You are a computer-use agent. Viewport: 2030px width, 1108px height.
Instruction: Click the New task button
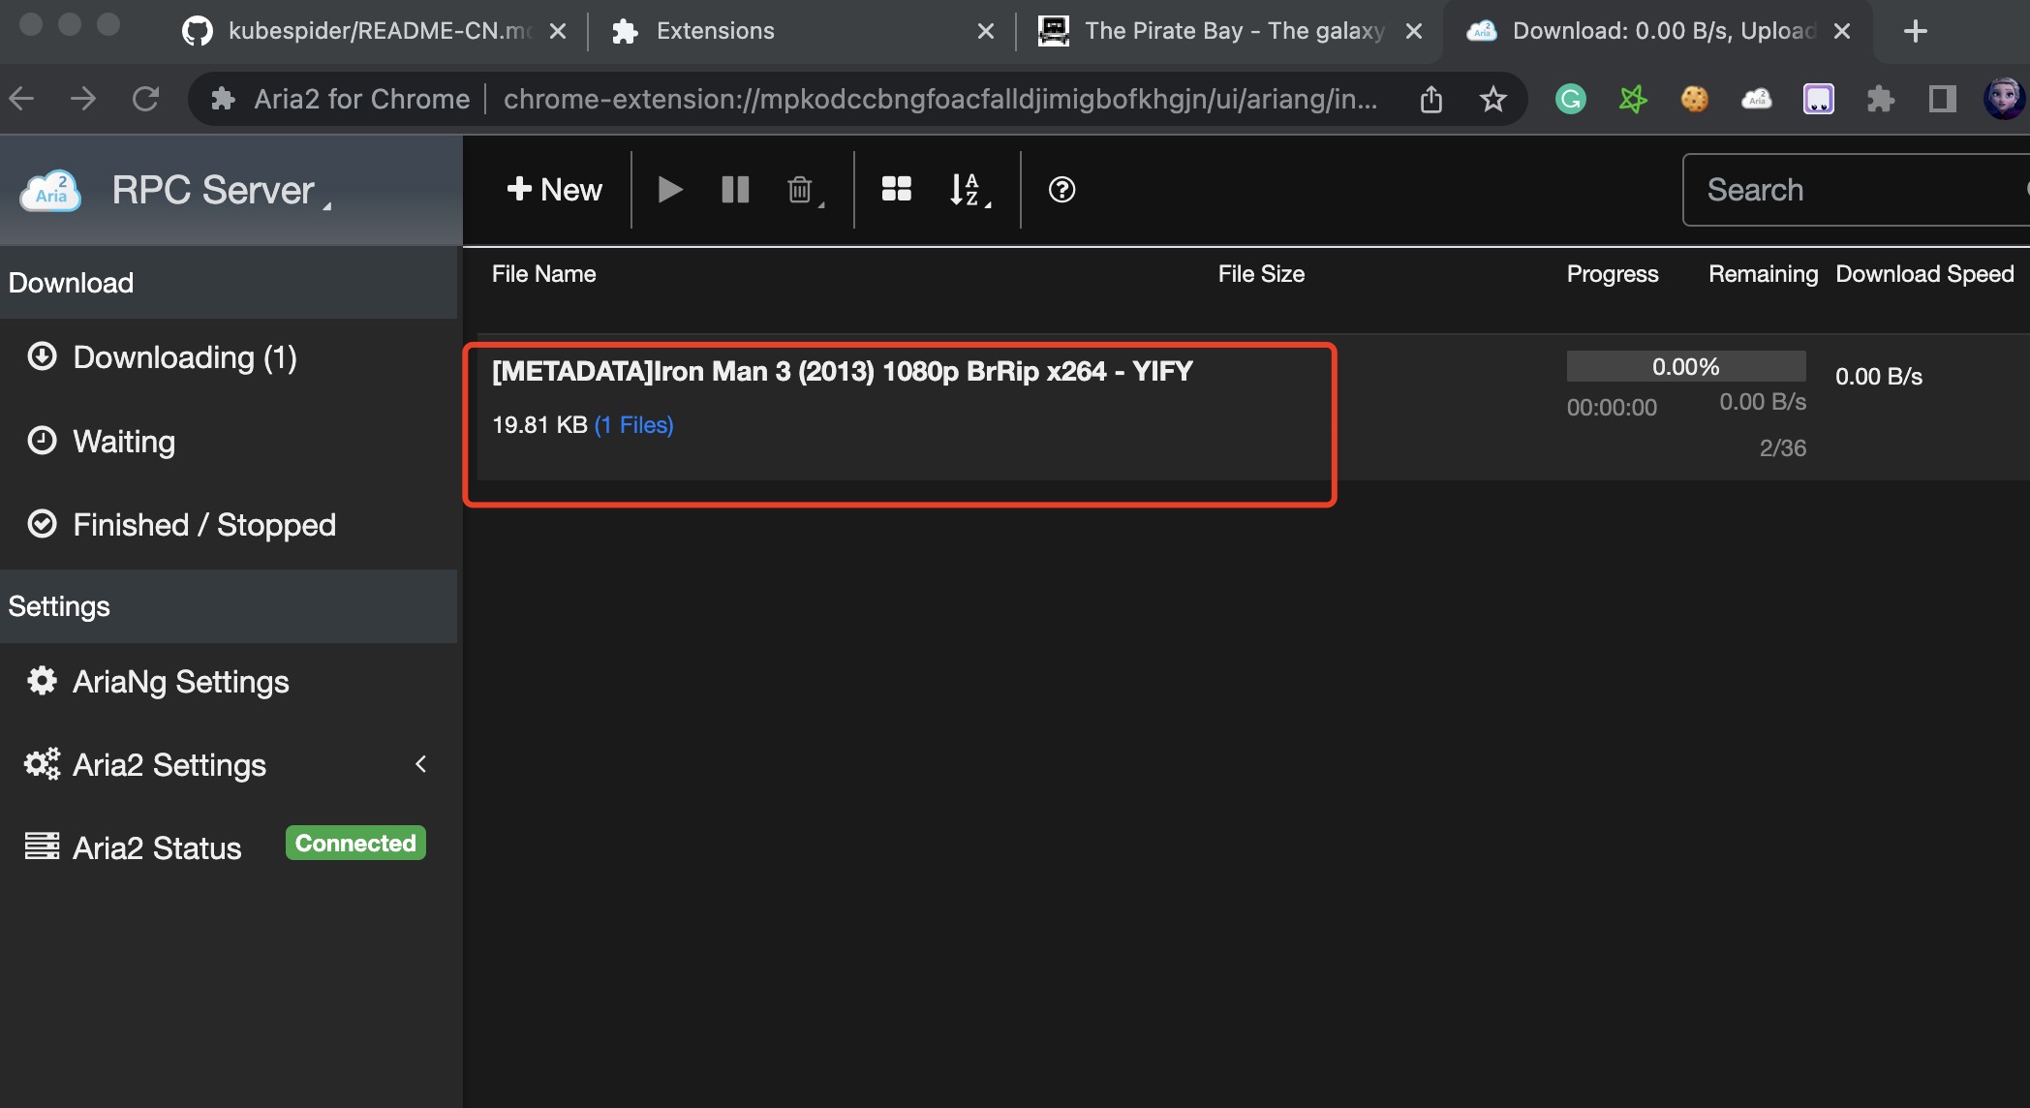[x=554, y=190]
